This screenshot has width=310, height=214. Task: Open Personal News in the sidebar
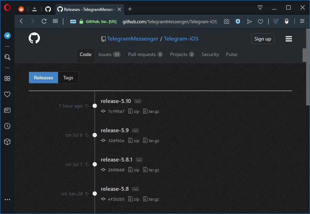[x=7, y=110]
